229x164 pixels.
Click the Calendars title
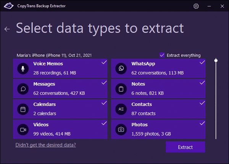[x=44, y=104]
